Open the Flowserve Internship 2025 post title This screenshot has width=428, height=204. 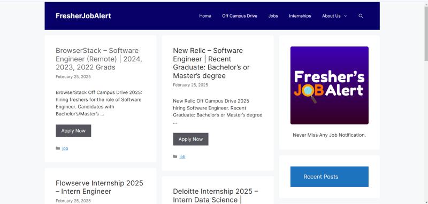tap(100, 187)
